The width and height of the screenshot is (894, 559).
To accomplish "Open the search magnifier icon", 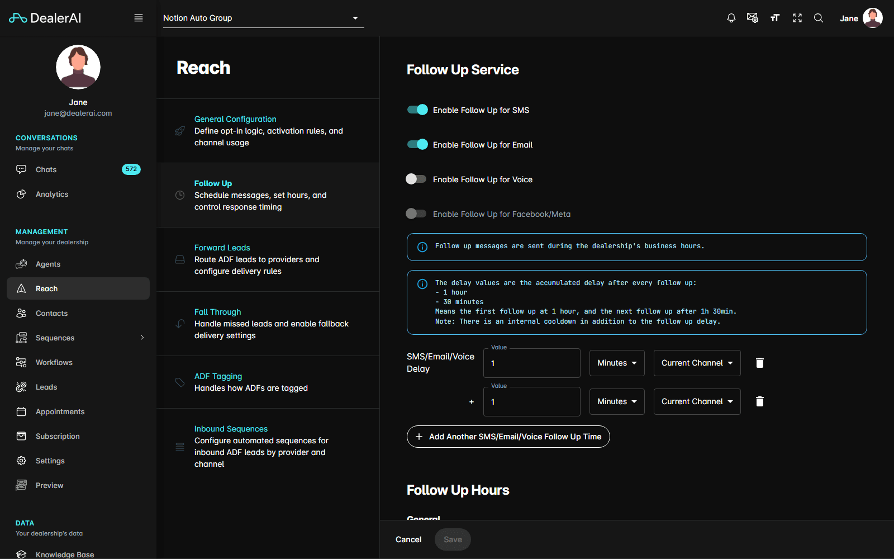I will pyautogui.click(x=819, y=18).
